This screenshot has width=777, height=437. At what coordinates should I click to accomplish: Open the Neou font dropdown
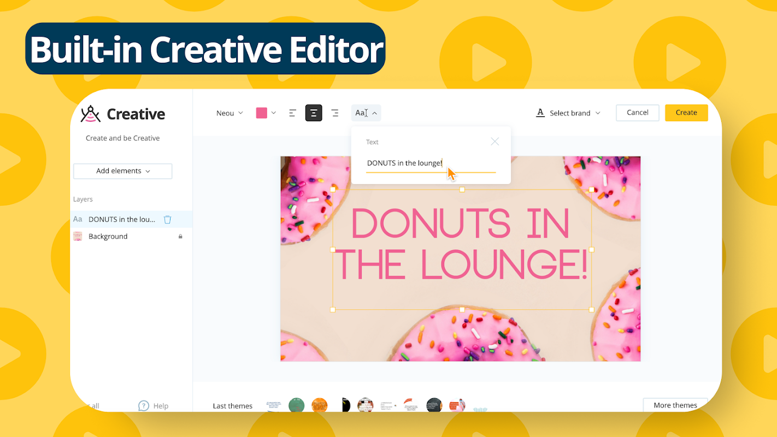[229, 113]
